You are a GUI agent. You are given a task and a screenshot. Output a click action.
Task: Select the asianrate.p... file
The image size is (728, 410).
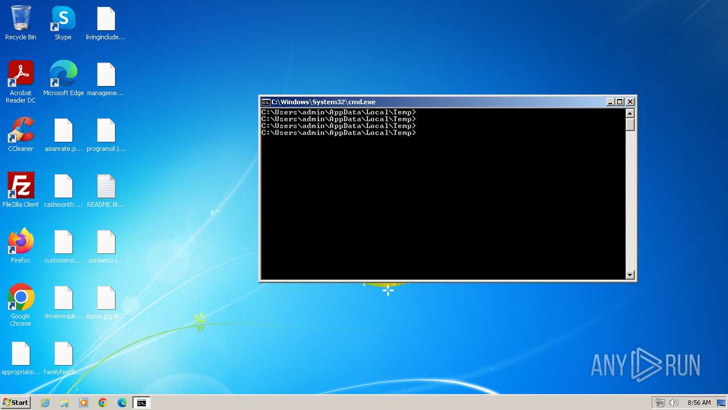63,134
